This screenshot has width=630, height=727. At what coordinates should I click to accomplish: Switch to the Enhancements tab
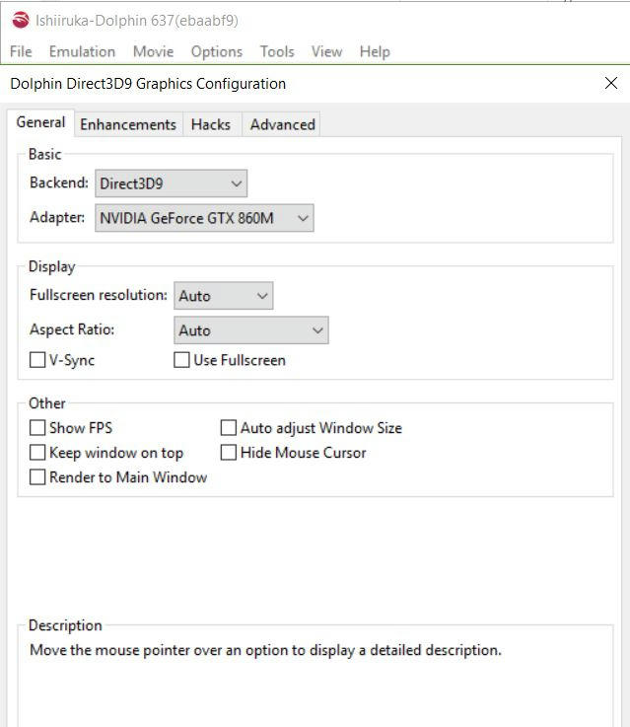point(128,124)
